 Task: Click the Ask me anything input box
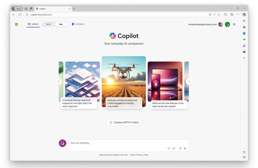pos(128,146)
